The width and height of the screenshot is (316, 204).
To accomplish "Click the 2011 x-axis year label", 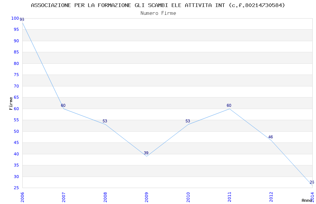I will click(x=229, y=197).
